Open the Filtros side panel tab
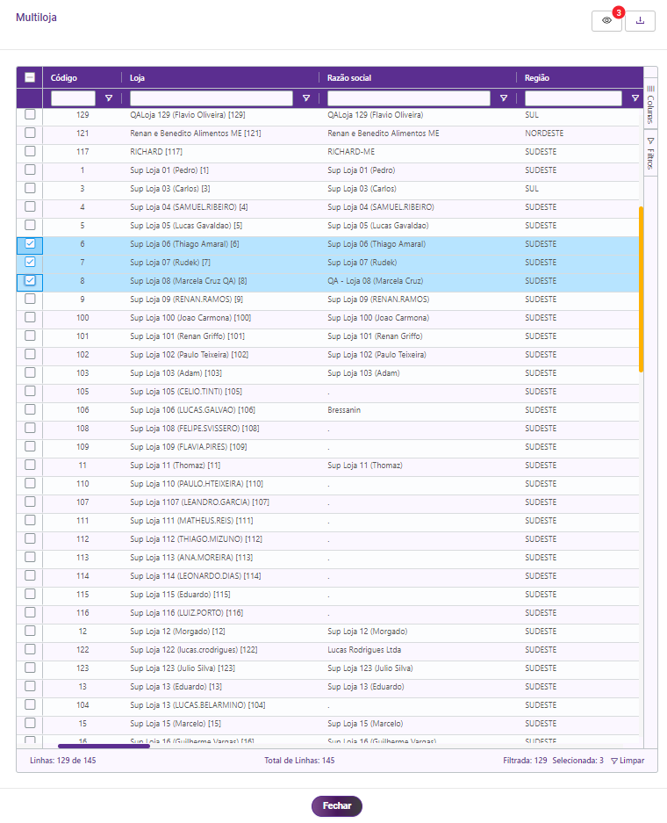The width and height of the screenshot is (667, 823). click(x=650, y=153)
